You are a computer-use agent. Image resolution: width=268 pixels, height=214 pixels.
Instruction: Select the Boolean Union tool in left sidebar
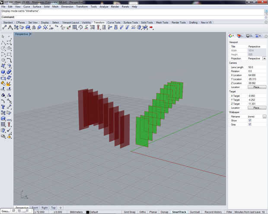[x=9, y=72]
